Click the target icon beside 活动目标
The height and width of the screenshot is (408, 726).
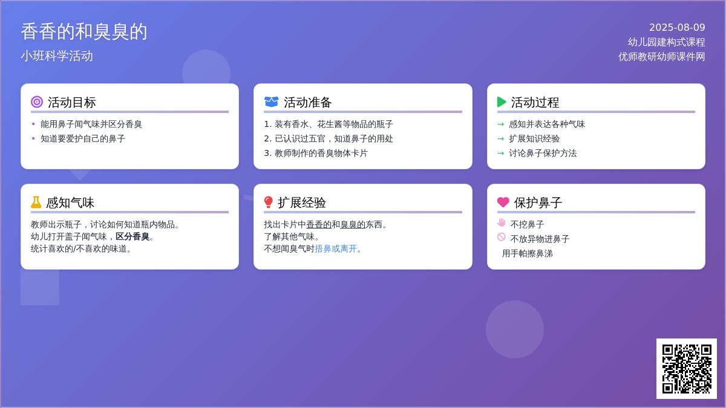pyautogui.click(x=37, y=102)
